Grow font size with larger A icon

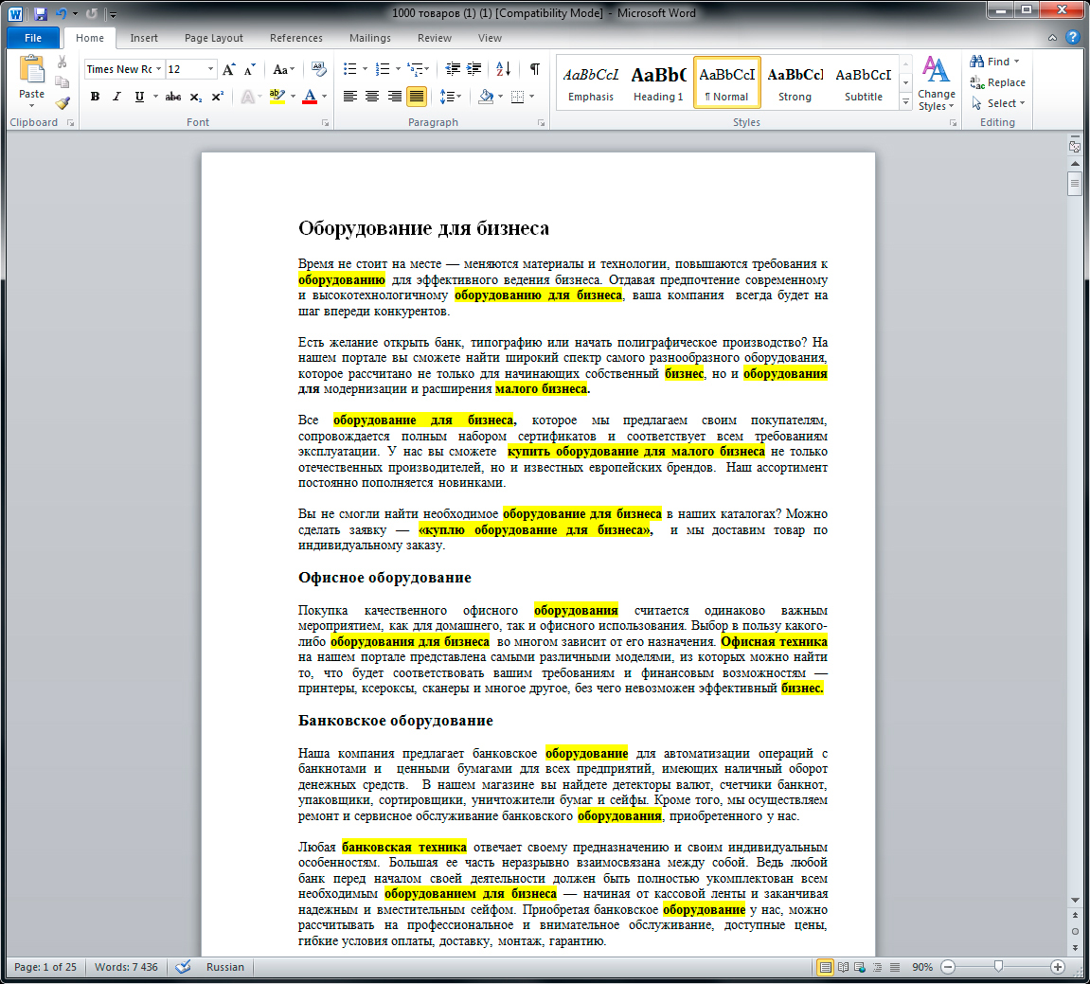(228, 69)
